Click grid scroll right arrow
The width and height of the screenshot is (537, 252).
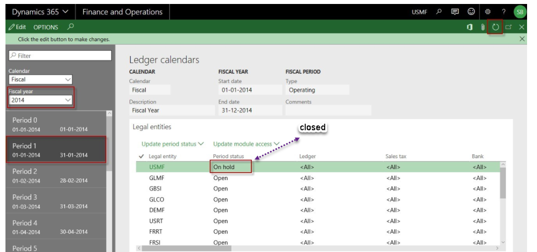pos(497,248)
